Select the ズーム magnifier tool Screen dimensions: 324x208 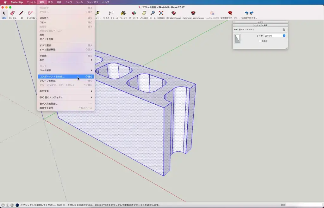click(x=153, y=13)
